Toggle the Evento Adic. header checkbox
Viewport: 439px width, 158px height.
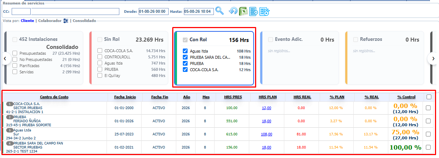click(x=270, y=39)
